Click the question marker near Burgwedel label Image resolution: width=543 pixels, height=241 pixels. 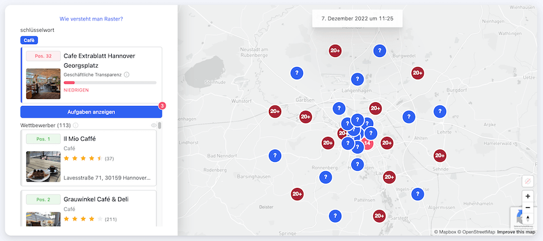point(379,51)
